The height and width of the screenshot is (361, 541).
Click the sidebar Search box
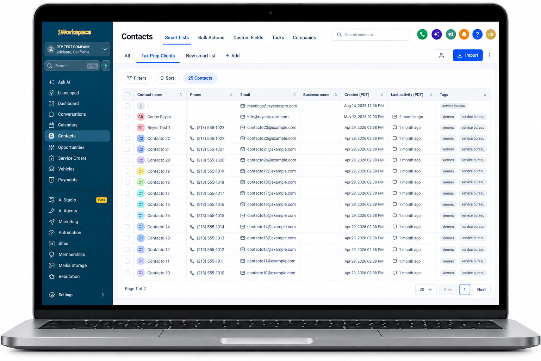72,66
